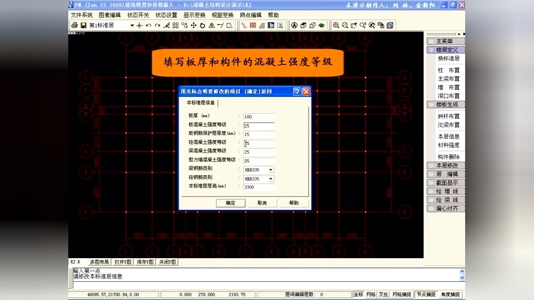The height and width of the screenshot is (300, 534).
Task: Click the 帮助 button in dialog
Action: point(294,203)
